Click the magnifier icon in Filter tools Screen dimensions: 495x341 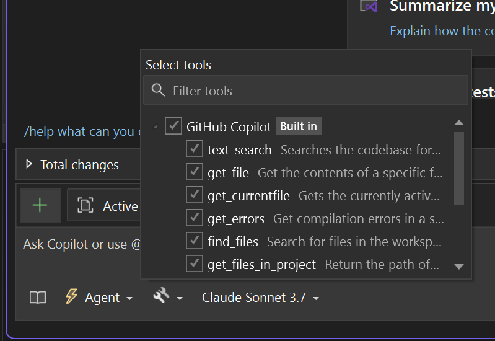158,91
